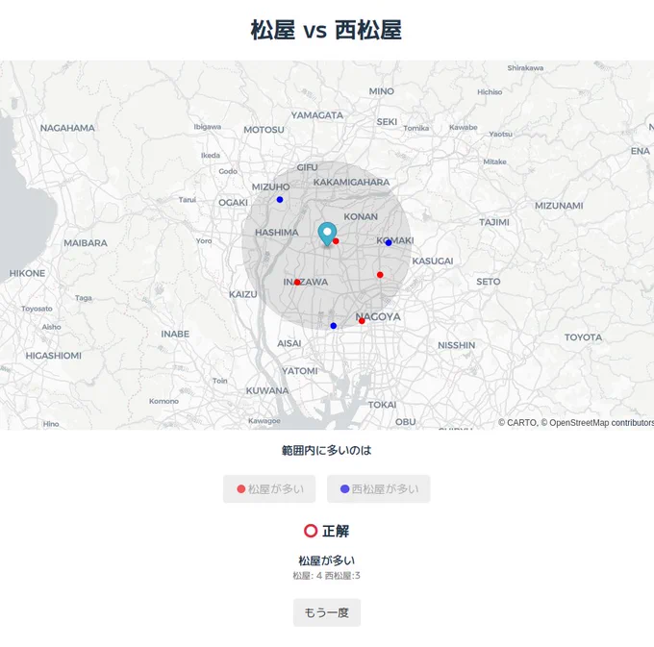Click the red dot beside the teal pin
This screenshot has width=654, height=647.
336,241
